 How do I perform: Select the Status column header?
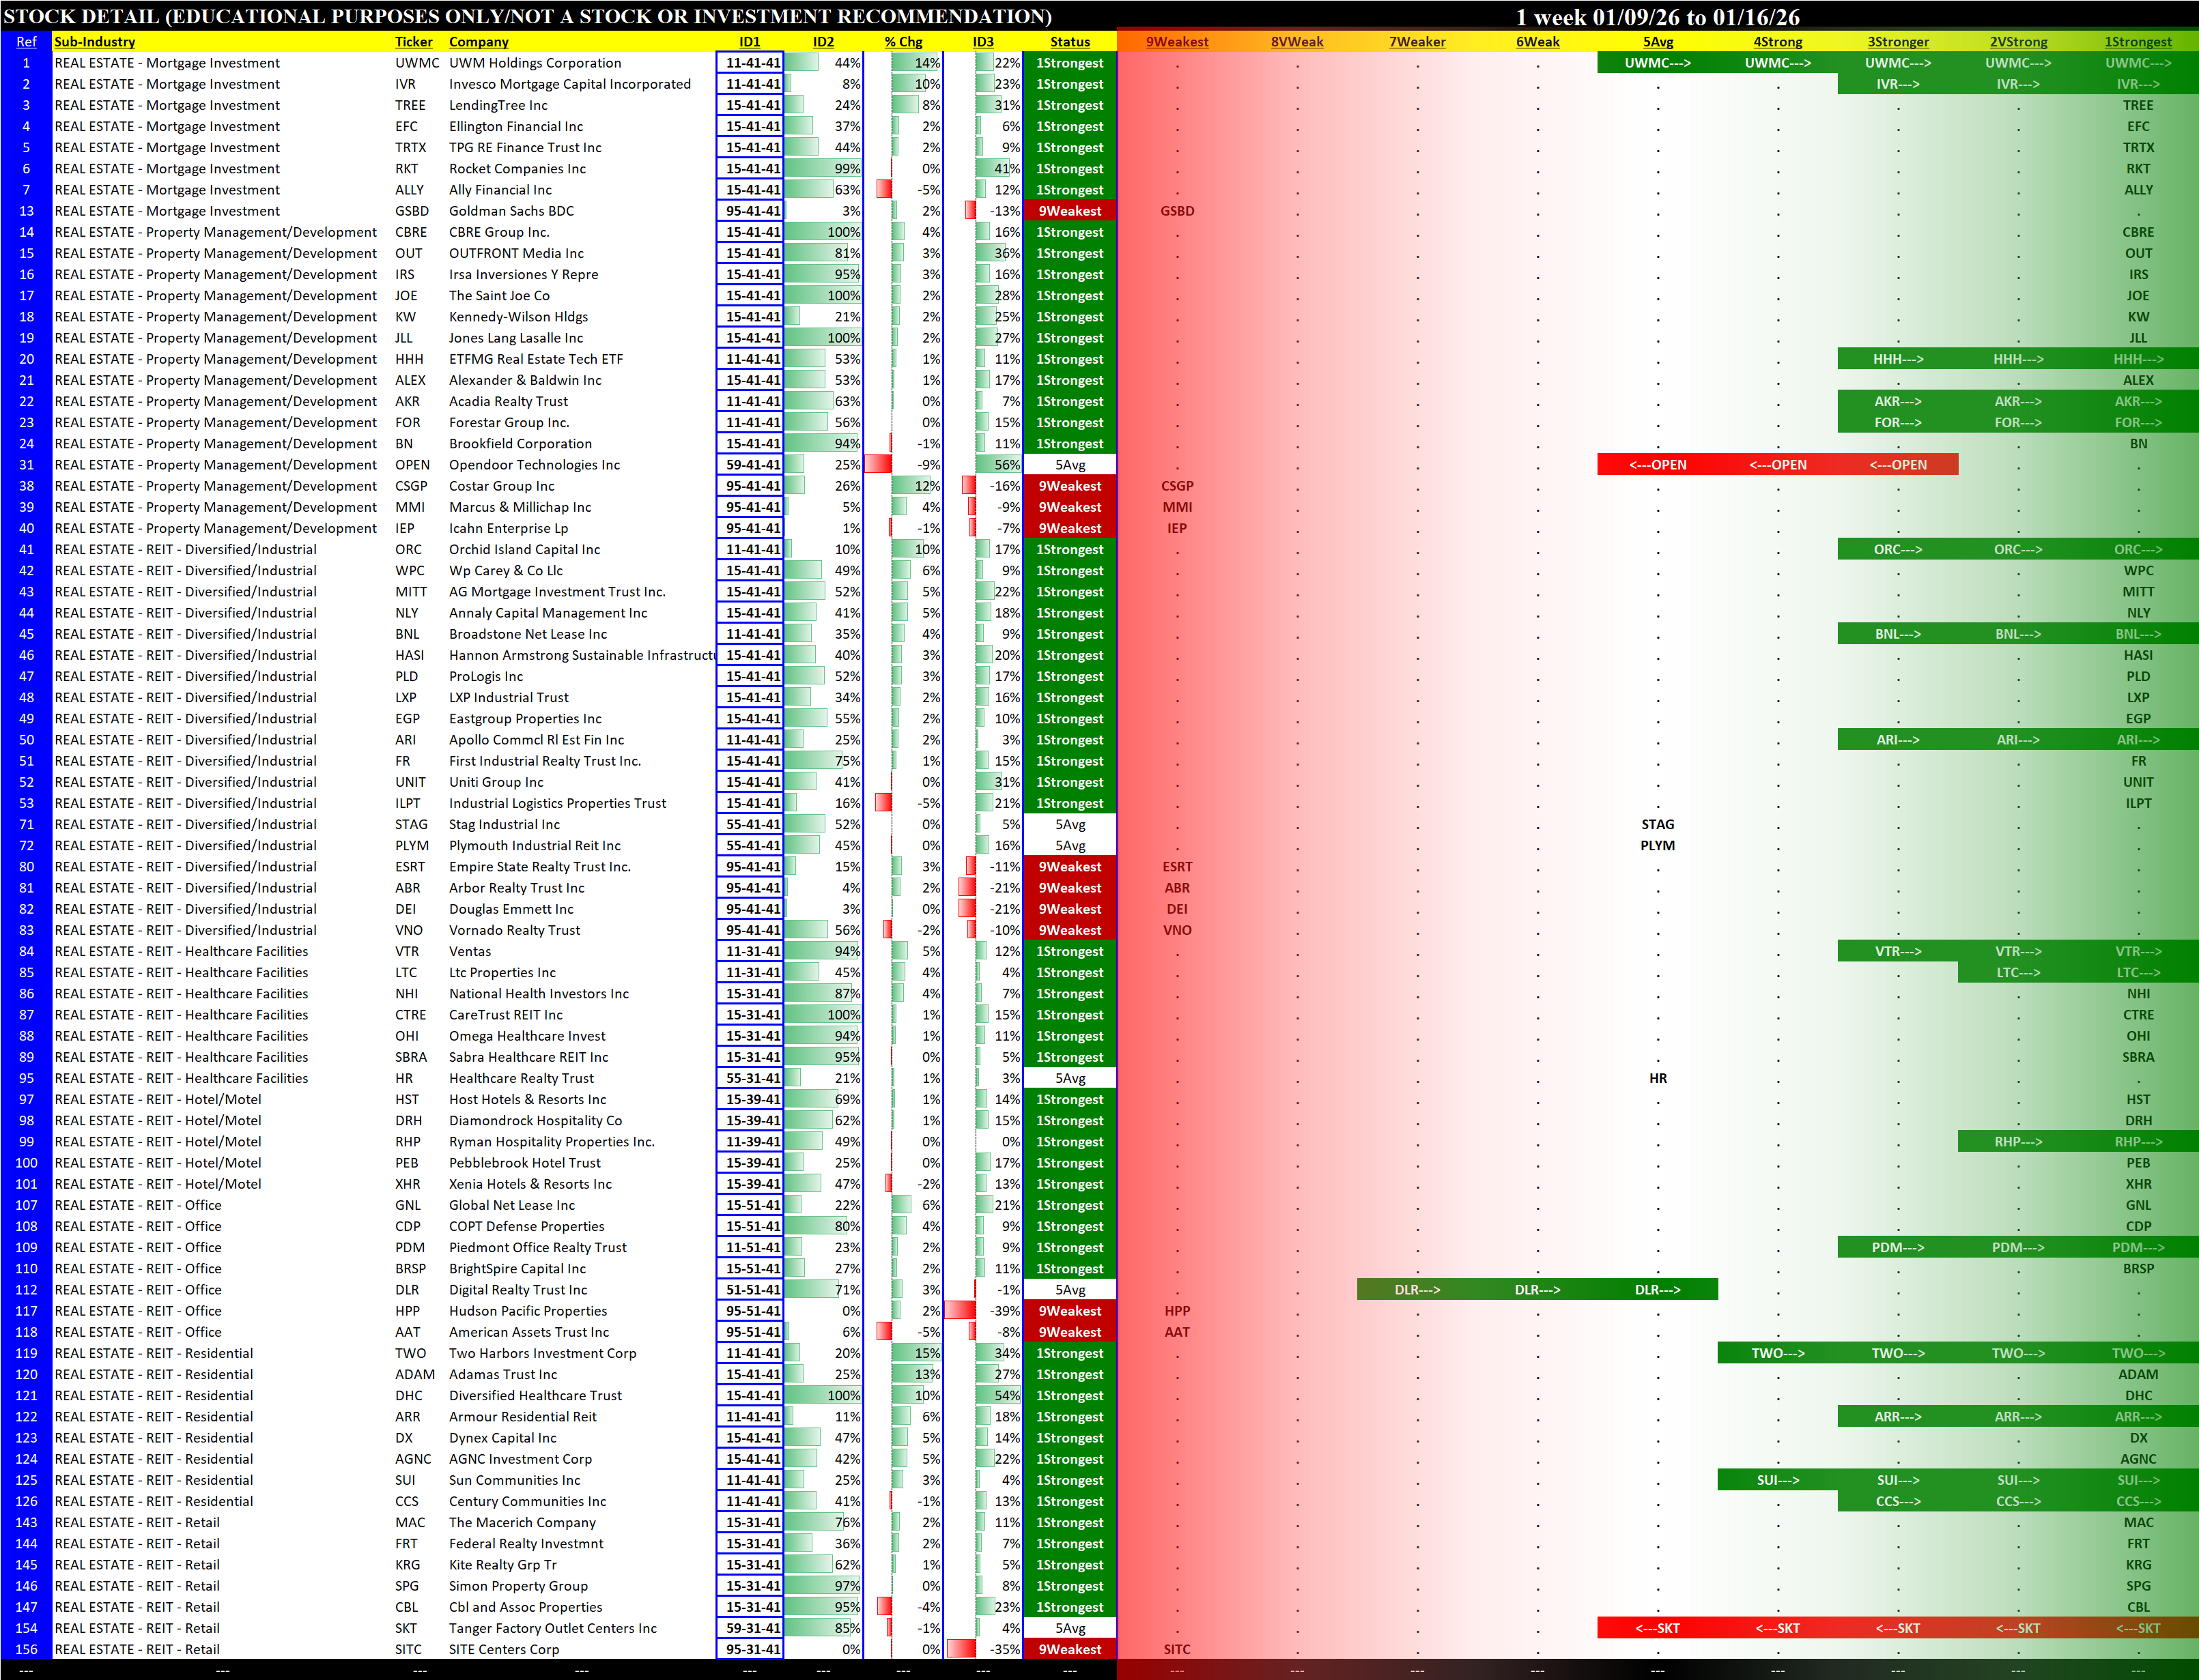(x=1070, y=42)
